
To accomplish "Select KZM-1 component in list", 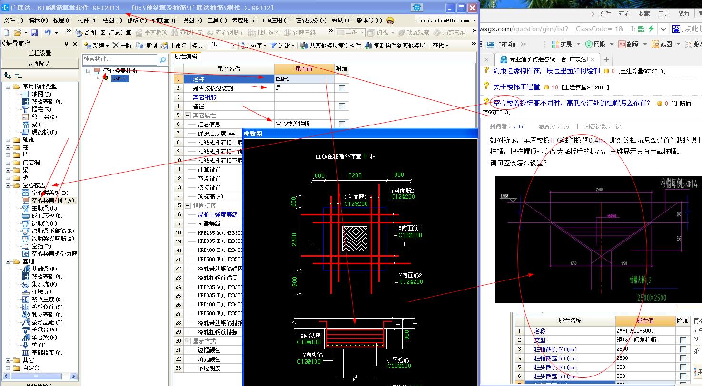I will tap(119, 78).
